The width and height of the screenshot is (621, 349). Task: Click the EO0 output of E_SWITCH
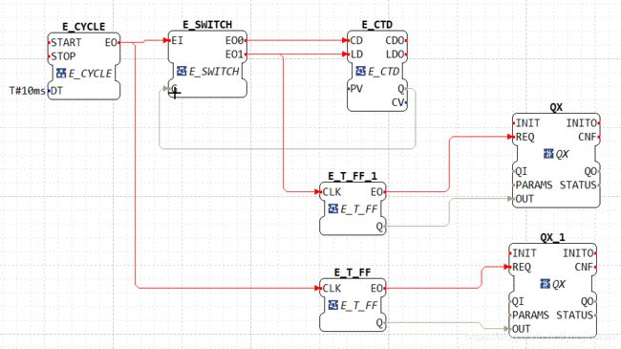click(234, 40)
